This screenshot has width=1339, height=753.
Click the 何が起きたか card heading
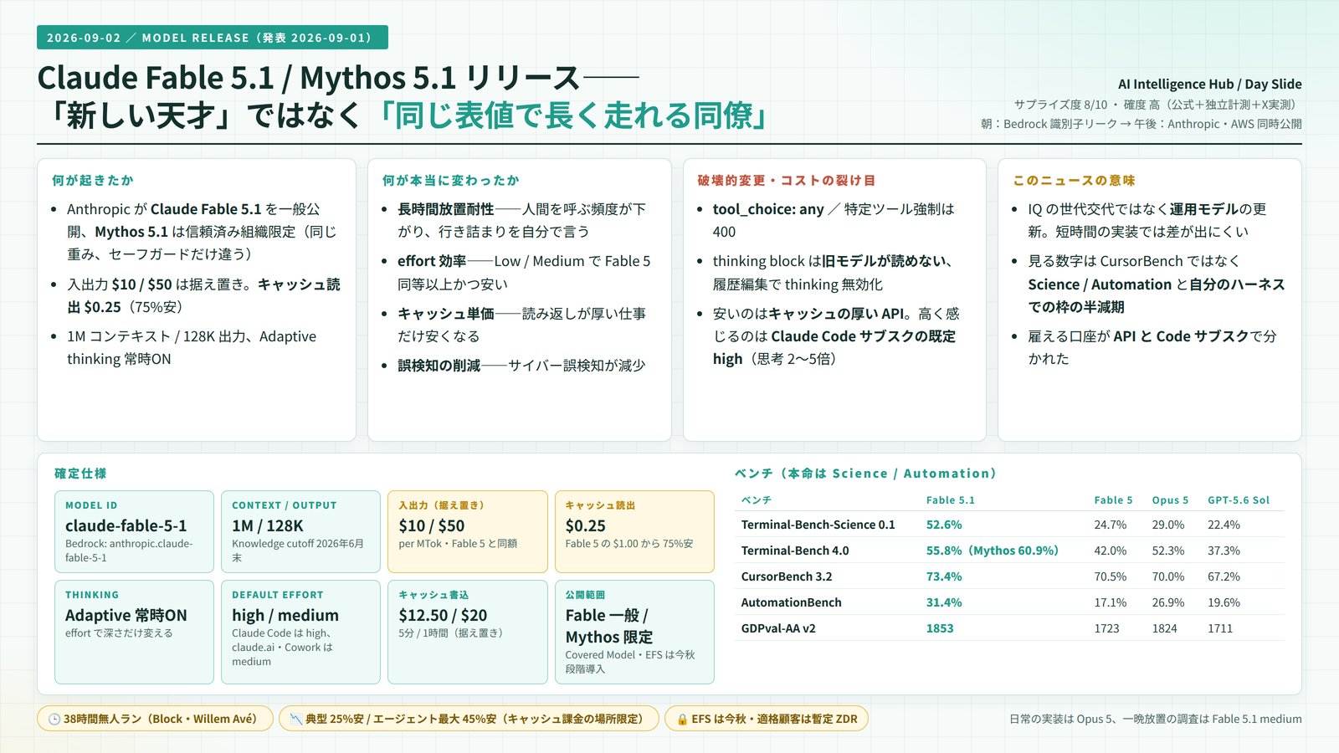[93, 180]
